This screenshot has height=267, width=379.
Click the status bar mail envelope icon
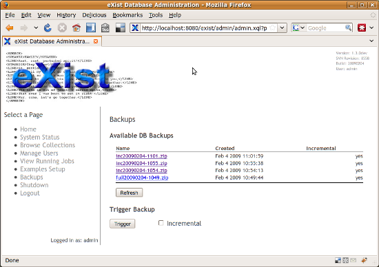pyautogui.click(x=353, y=260)
